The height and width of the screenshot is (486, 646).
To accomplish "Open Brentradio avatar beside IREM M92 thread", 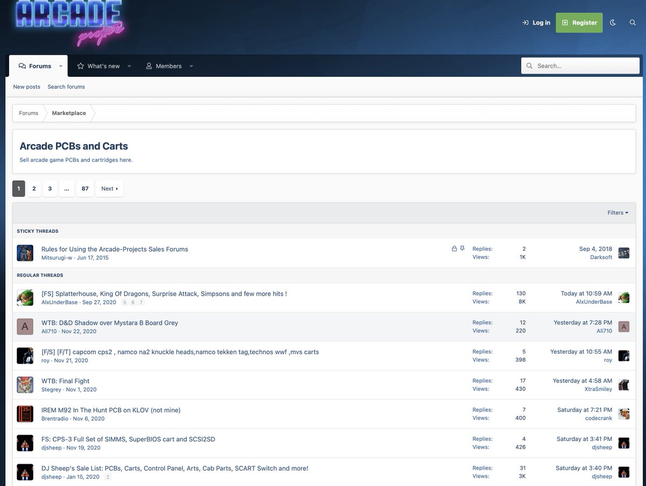I will pyautogui.click(x=25, y=414).
